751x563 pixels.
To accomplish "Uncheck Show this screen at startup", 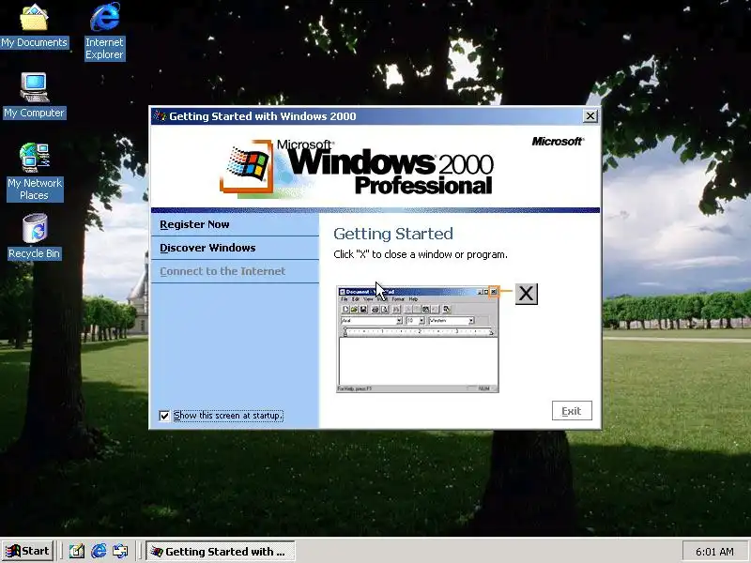I will 164,416.
